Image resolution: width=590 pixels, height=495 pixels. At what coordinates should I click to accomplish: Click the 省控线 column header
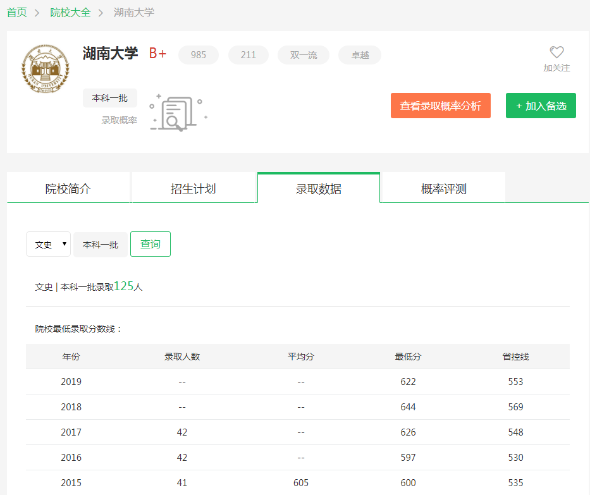point(515,356)
